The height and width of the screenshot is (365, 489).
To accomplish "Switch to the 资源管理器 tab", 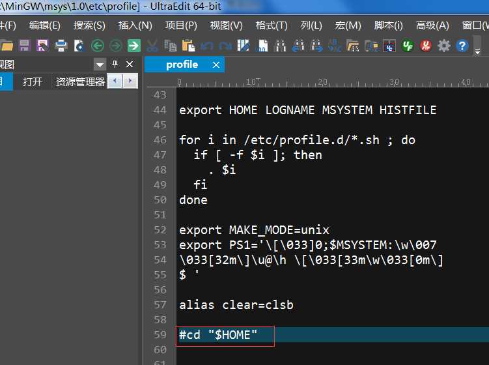I will point(80,82).
